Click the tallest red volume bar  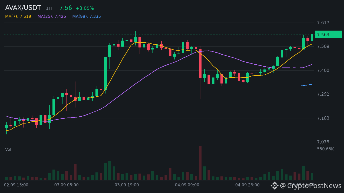[x=200, y=163]
